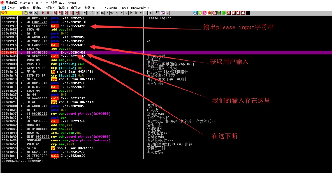Click the 解 plugin icon
The height and width of the screenshot is (173, 332).
coord(243,13)
